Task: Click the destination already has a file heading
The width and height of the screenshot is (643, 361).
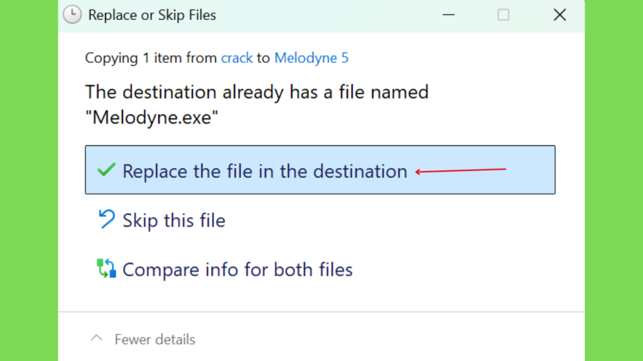Action: [257, 92]
